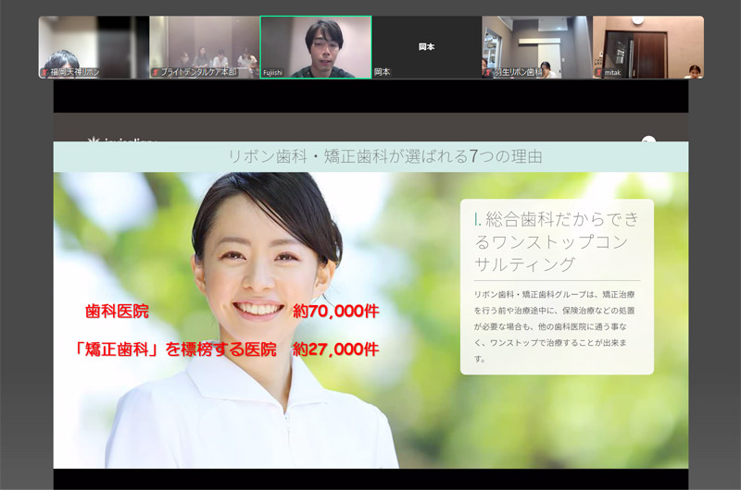Screen dimensions: 741x490
Task: Select the mitak participant video tile
Action: 647,47
